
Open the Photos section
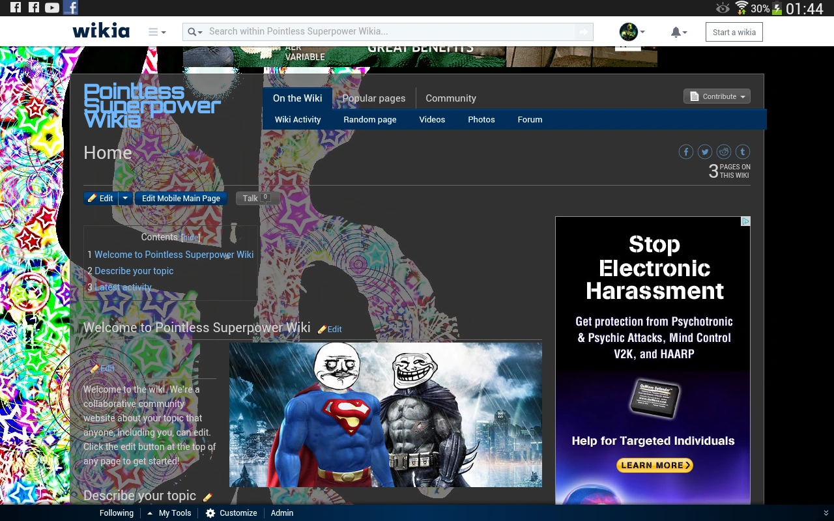pyautogui.click(x=482, y=120)
